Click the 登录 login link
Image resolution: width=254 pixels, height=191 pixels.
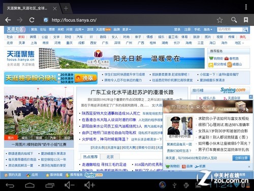point(177,30)
